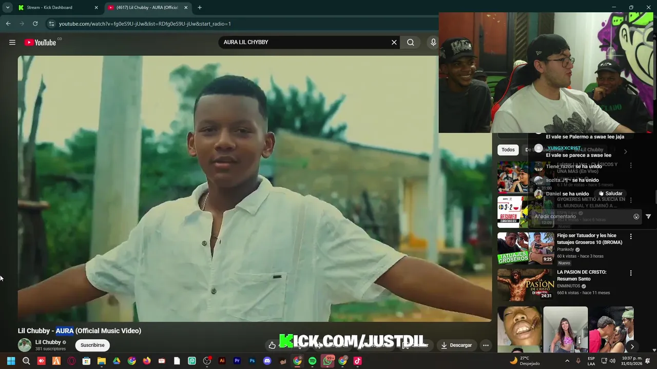Open the ENMINUTOS channel link
Viewport: 657px width, 369px height.
pos(569,286)
